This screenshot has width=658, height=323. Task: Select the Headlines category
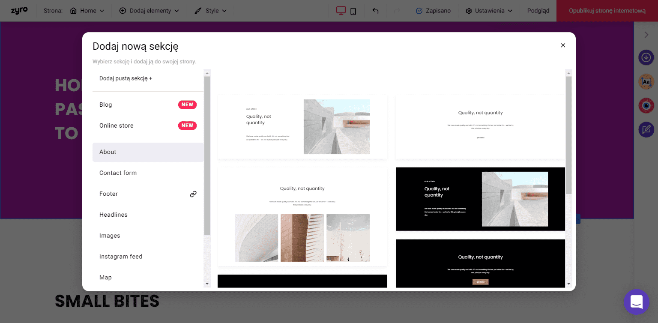[x=114, y=215]
